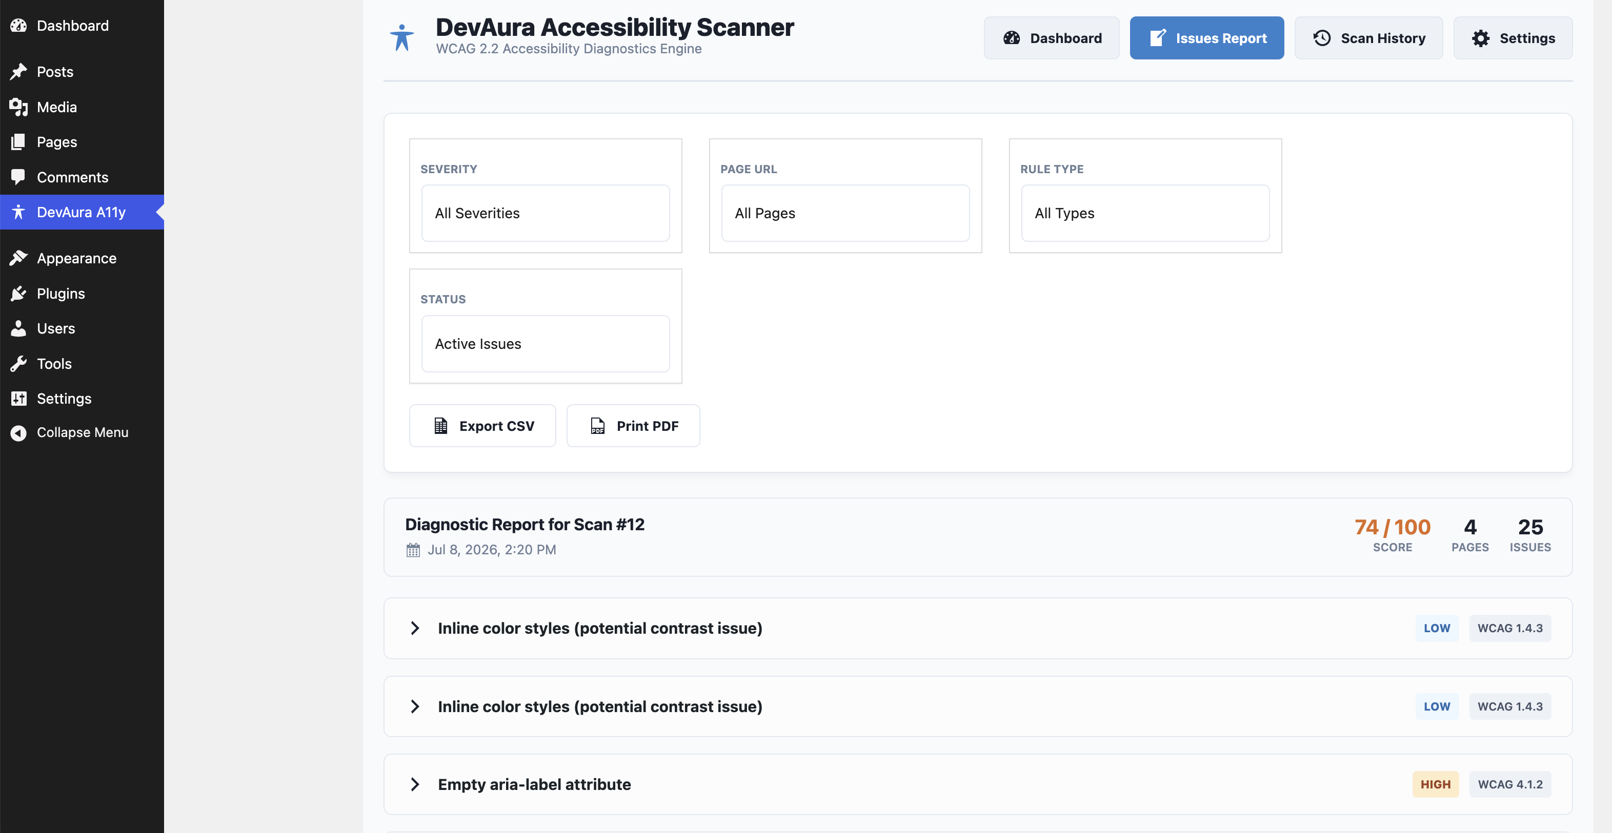Image resolution: width=1612 pixels, height=833 pixels.
Task: Click the Dashboard gauge icon in sidebar
Action: point(19,26)
